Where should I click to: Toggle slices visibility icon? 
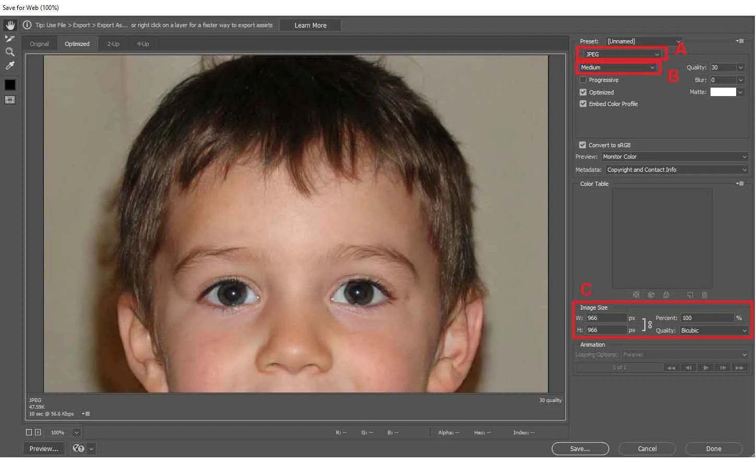(10, 100)
